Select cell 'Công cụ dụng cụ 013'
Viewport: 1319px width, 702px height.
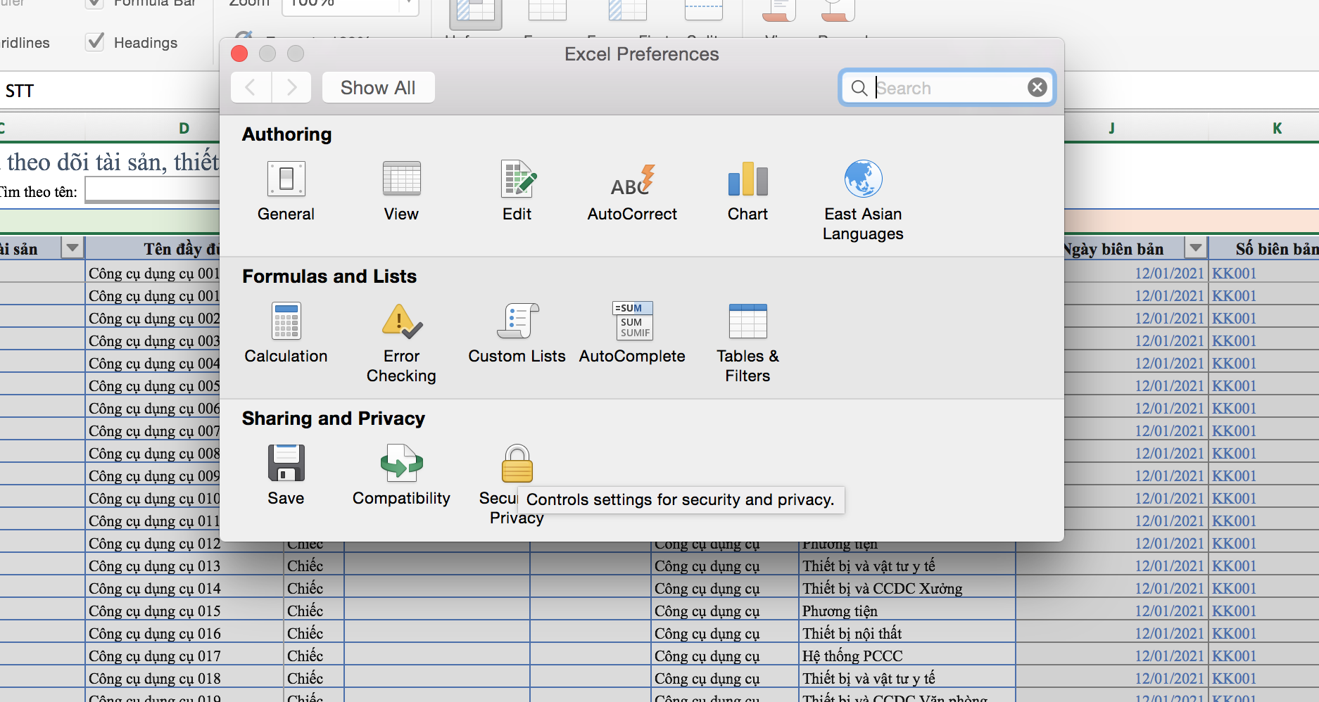[184, 566]
